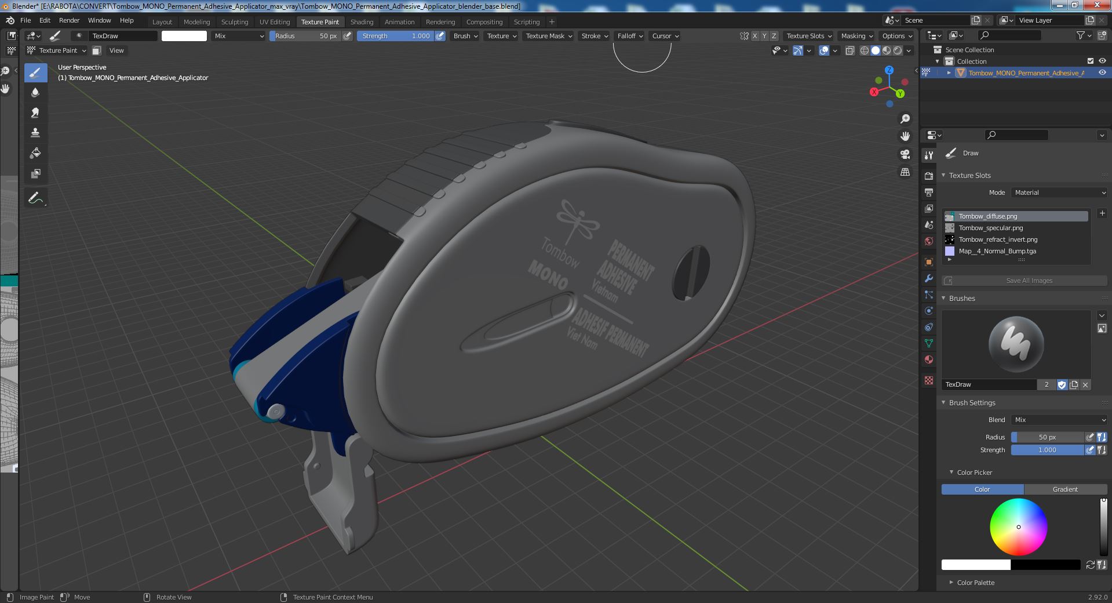Select the Mask tool
The image size is (1112, 603).
pyautogui.click(x=35, y=174)
